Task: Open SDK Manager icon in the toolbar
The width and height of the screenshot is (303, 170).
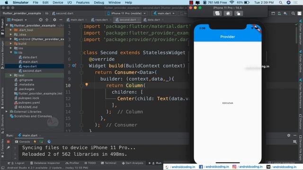Action: [285, 13]
